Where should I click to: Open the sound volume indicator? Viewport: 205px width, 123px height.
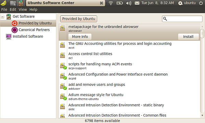point(129,3)
